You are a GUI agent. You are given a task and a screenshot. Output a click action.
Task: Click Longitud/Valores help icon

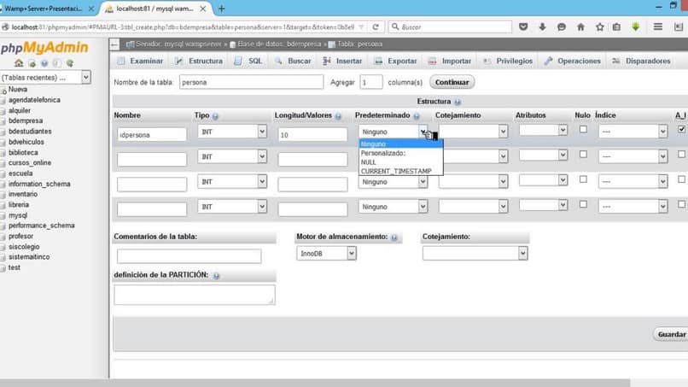tap(338, 116)
